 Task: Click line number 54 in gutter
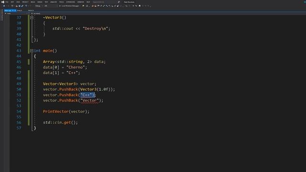click(19, 111)
